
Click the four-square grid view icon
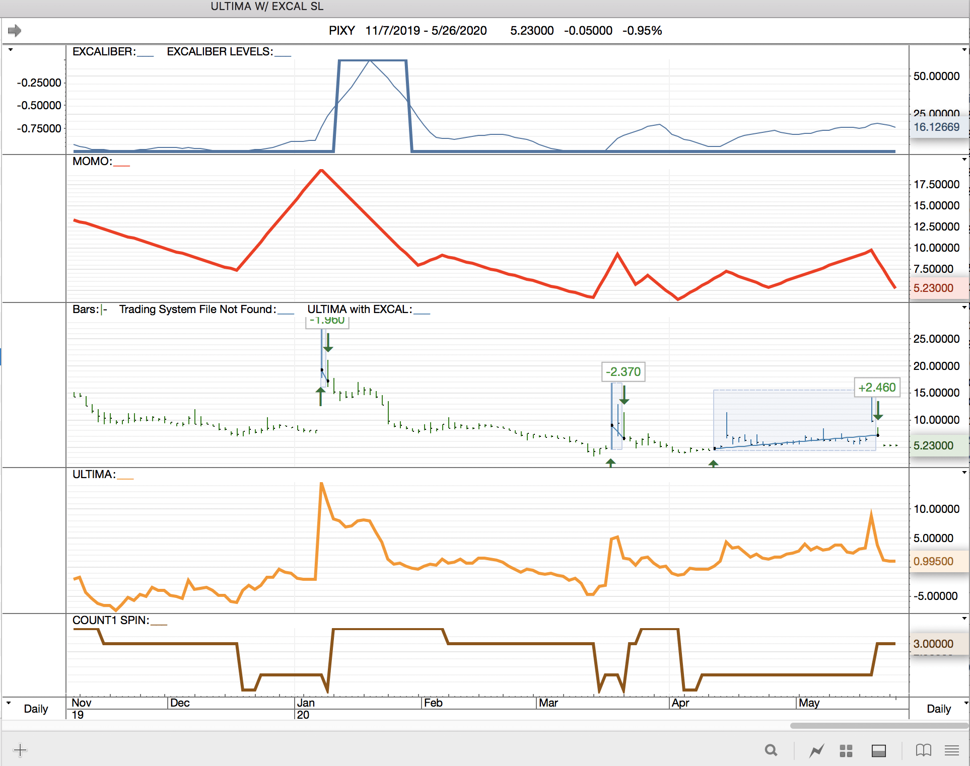pyautogui.click(x=846, y=750)
